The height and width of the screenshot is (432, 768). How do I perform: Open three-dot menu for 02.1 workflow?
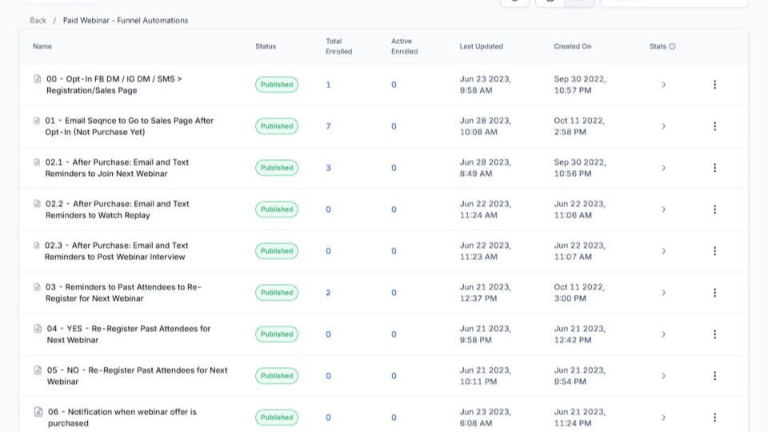point(714,168)
